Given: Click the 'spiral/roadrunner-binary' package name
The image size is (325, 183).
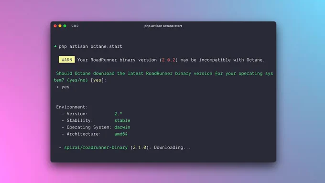Looking at the screenshot, I should pos(96,147).
